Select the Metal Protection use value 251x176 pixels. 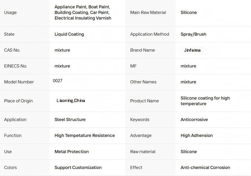[71, 152]
